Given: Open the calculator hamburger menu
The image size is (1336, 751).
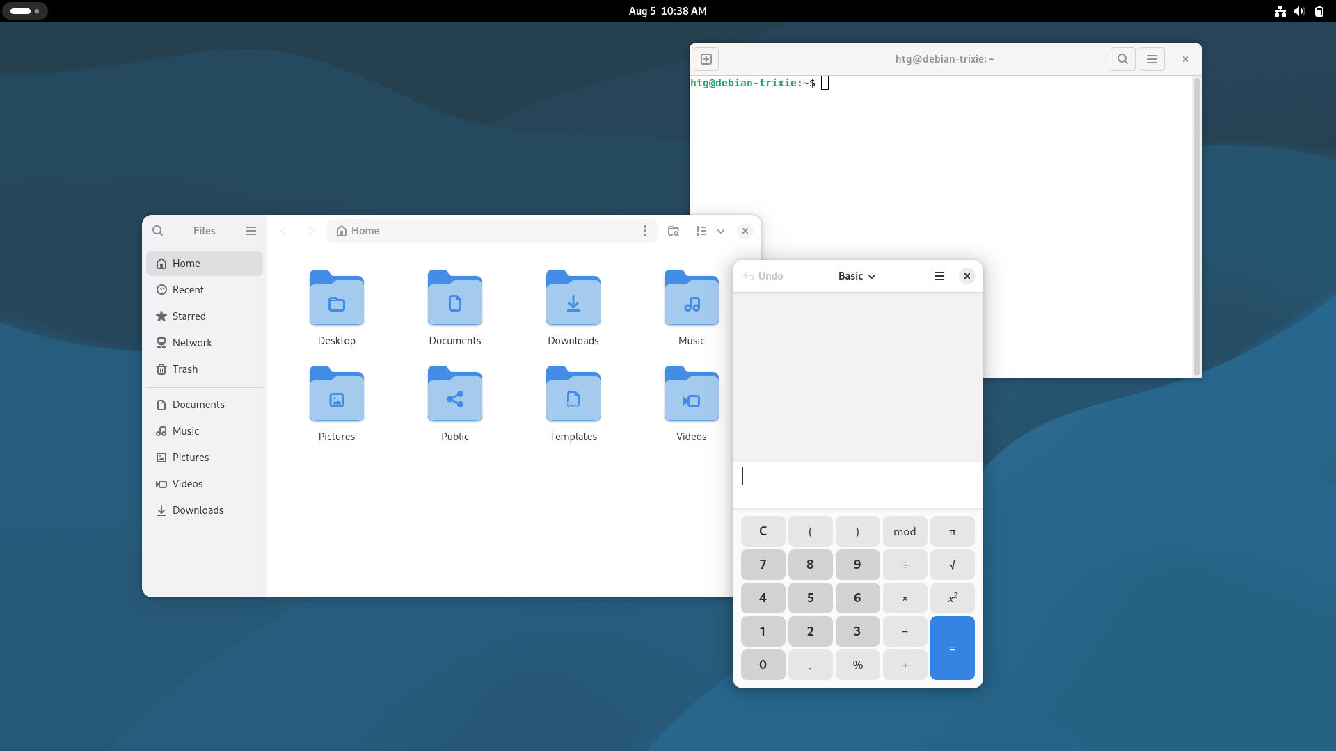Looking at the screenshot, I should point(939,276).
